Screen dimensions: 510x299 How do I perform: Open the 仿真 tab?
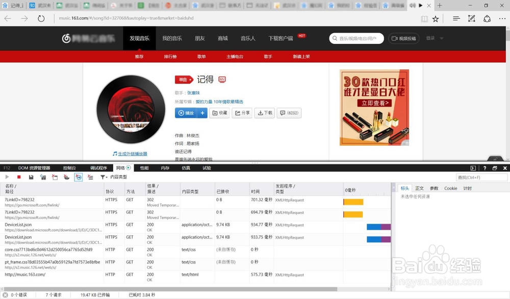point(186,168)
